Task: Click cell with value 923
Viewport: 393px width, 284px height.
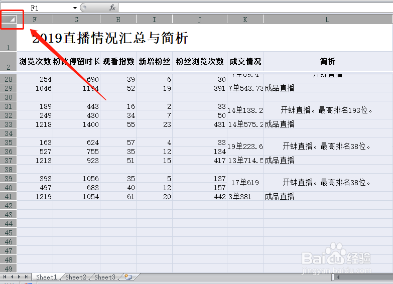Action: 76,161
